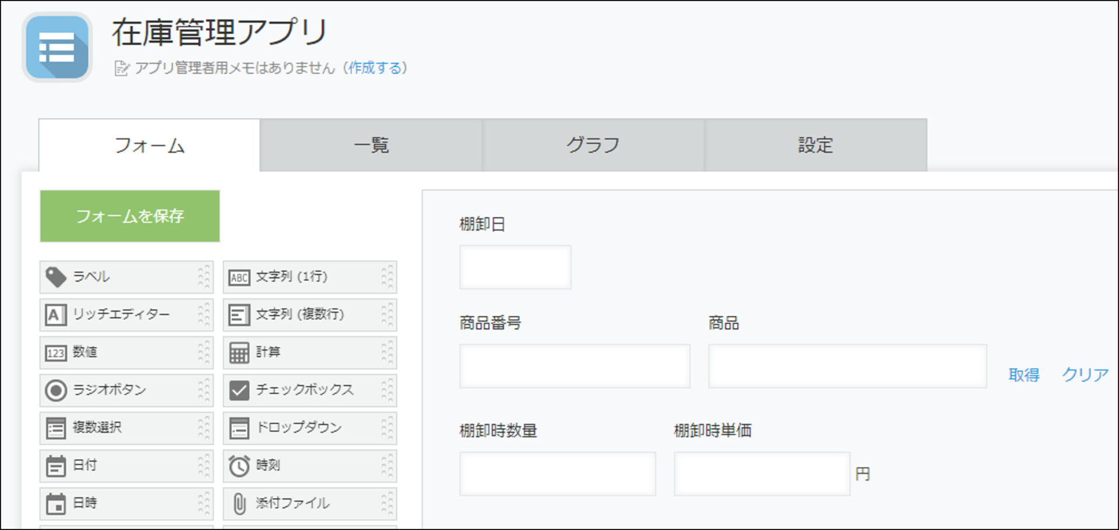Image resolution: width=1119 pixels, height=530 pixels.
Task: Click the 時刻 label text
Action: click(x=268, y=465)
